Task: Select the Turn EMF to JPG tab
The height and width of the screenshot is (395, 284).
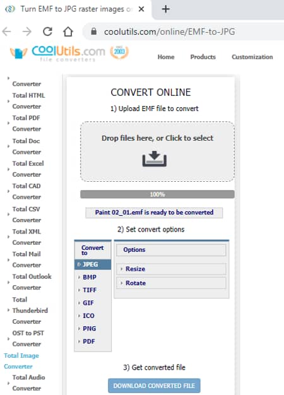Action: pos(76,9)
